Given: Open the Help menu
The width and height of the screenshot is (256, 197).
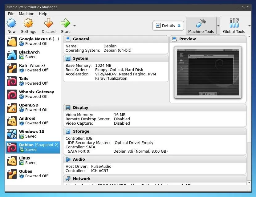Looking at the screenshot, I should [43, 14].
